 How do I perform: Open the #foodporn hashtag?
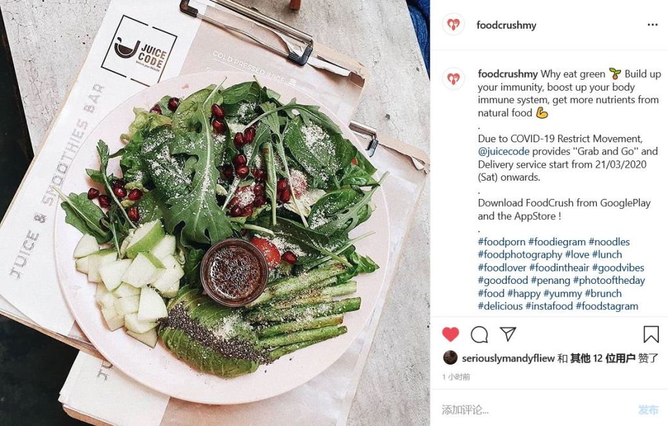pyautogui.click(x=502, y=241)
